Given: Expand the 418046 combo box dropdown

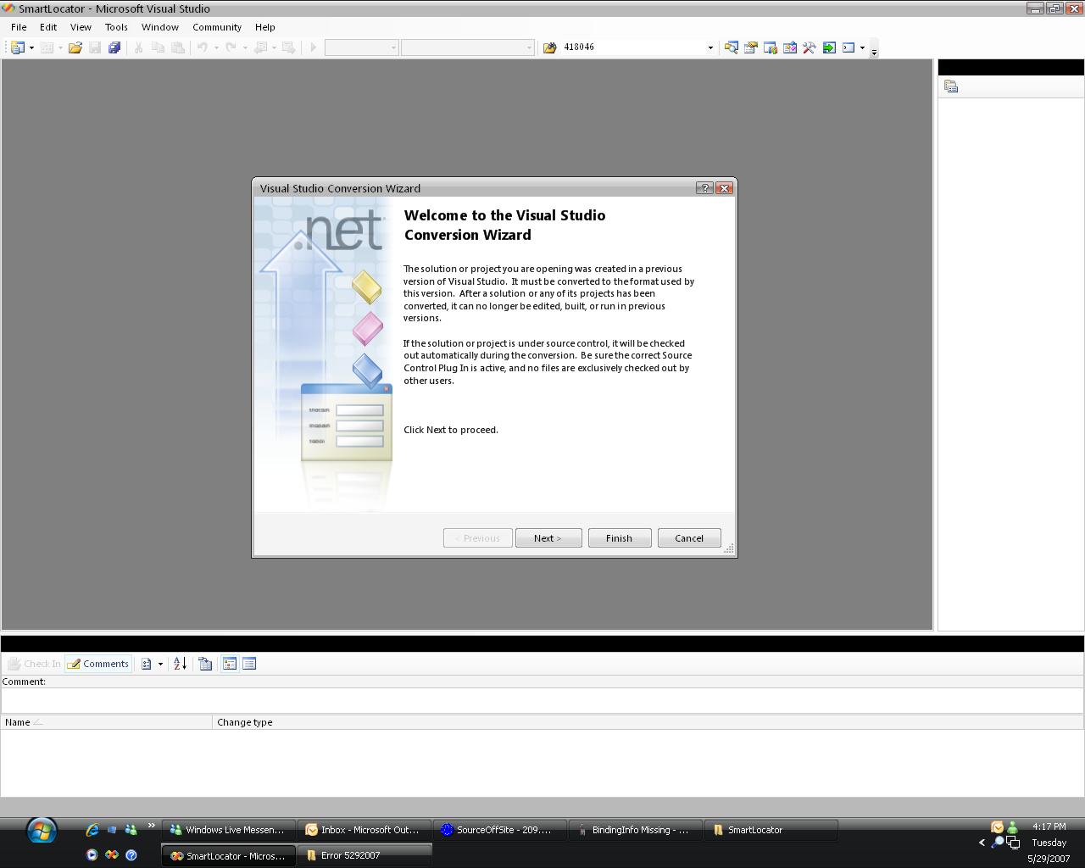Looking at the screenshot, I should (710, 47).
